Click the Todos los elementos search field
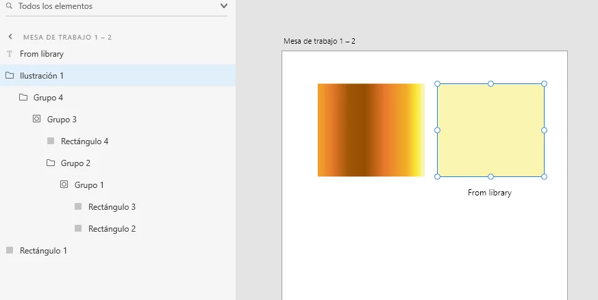Image resolution: width=598 pixels, height=300 pixels. click(116, 6)
